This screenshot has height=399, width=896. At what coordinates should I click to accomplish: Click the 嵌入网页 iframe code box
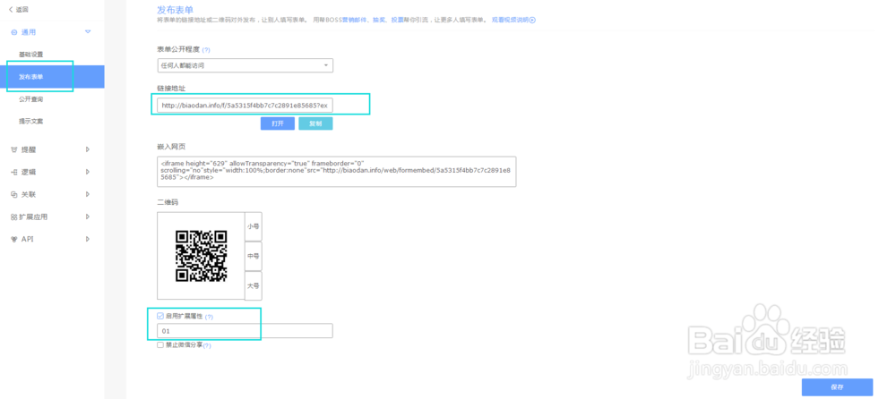pyautogui.click(x=337, y=172)
